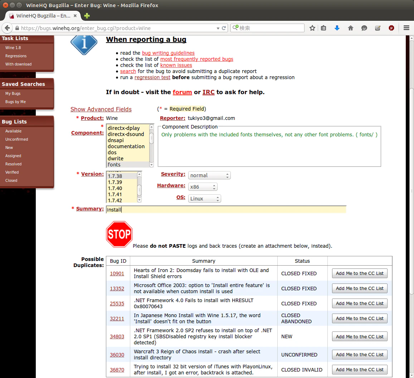Screen dimensions: 414x378
Task: Click the search engine magnifier icon
Action: (x=235, y=28)
